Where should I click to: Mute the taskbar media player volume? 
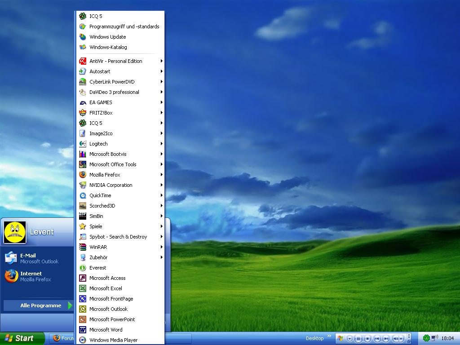coord(395,339)
